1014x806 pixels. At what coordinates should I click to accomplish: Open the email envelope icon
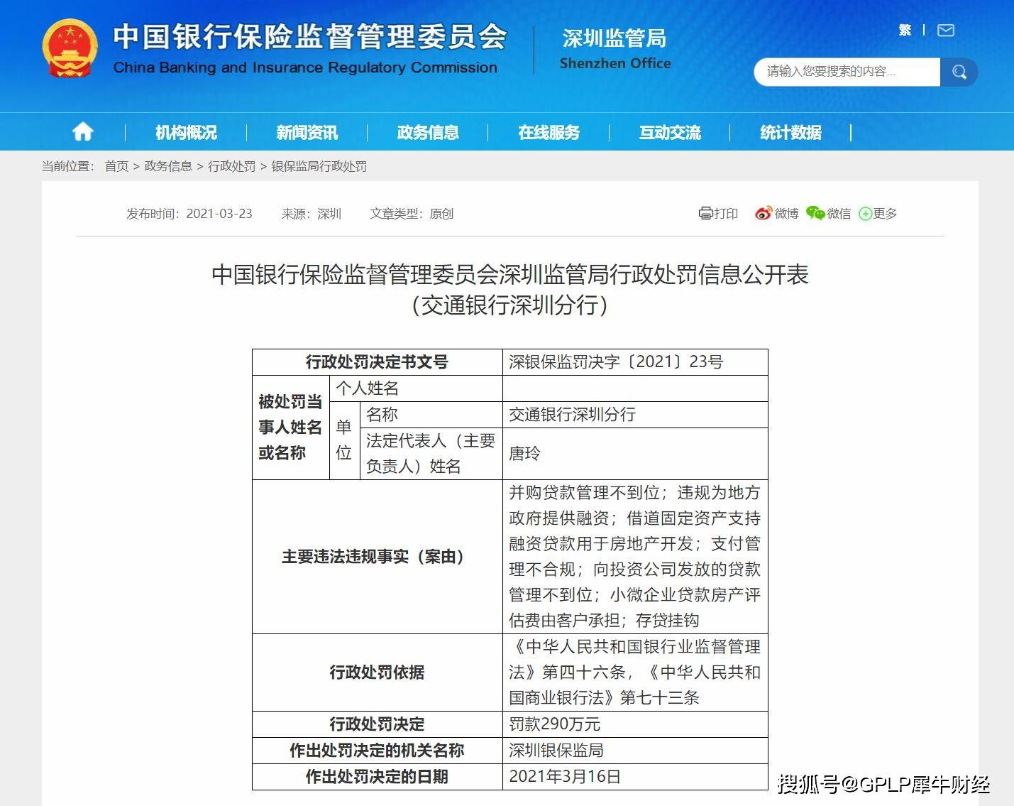click(x=946, y=31)
